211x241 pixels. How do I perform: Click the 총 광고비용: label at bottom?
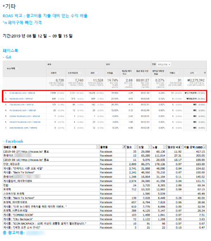point(14,233)
